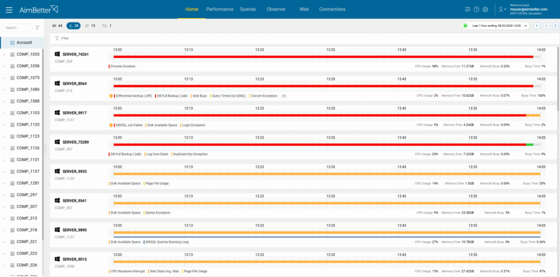Toggle the cloud filter showing 1
Viewport: 560px width, 277px height.
pyautogui.click(x=107, y=26)
